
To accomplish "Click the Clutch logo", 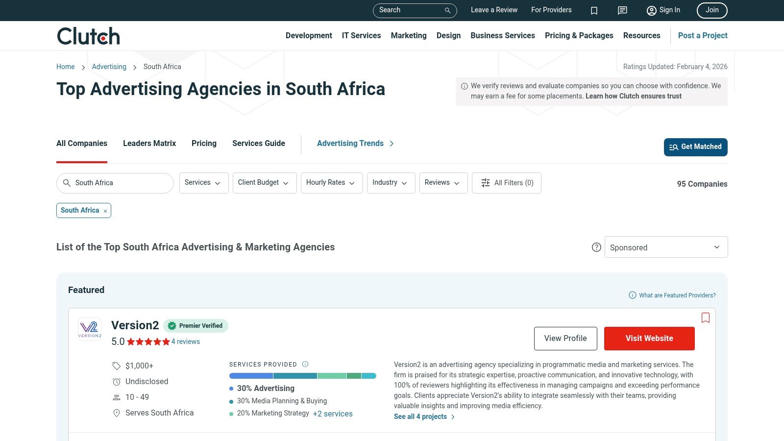I will tap(88, 35).
